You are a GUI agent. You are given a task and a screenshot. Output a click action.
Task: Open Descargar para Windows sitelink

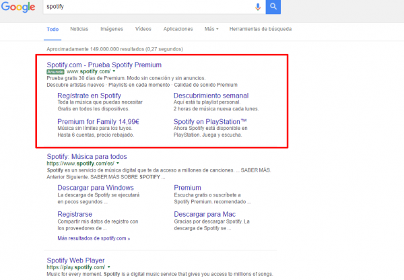tap(96, 188)
